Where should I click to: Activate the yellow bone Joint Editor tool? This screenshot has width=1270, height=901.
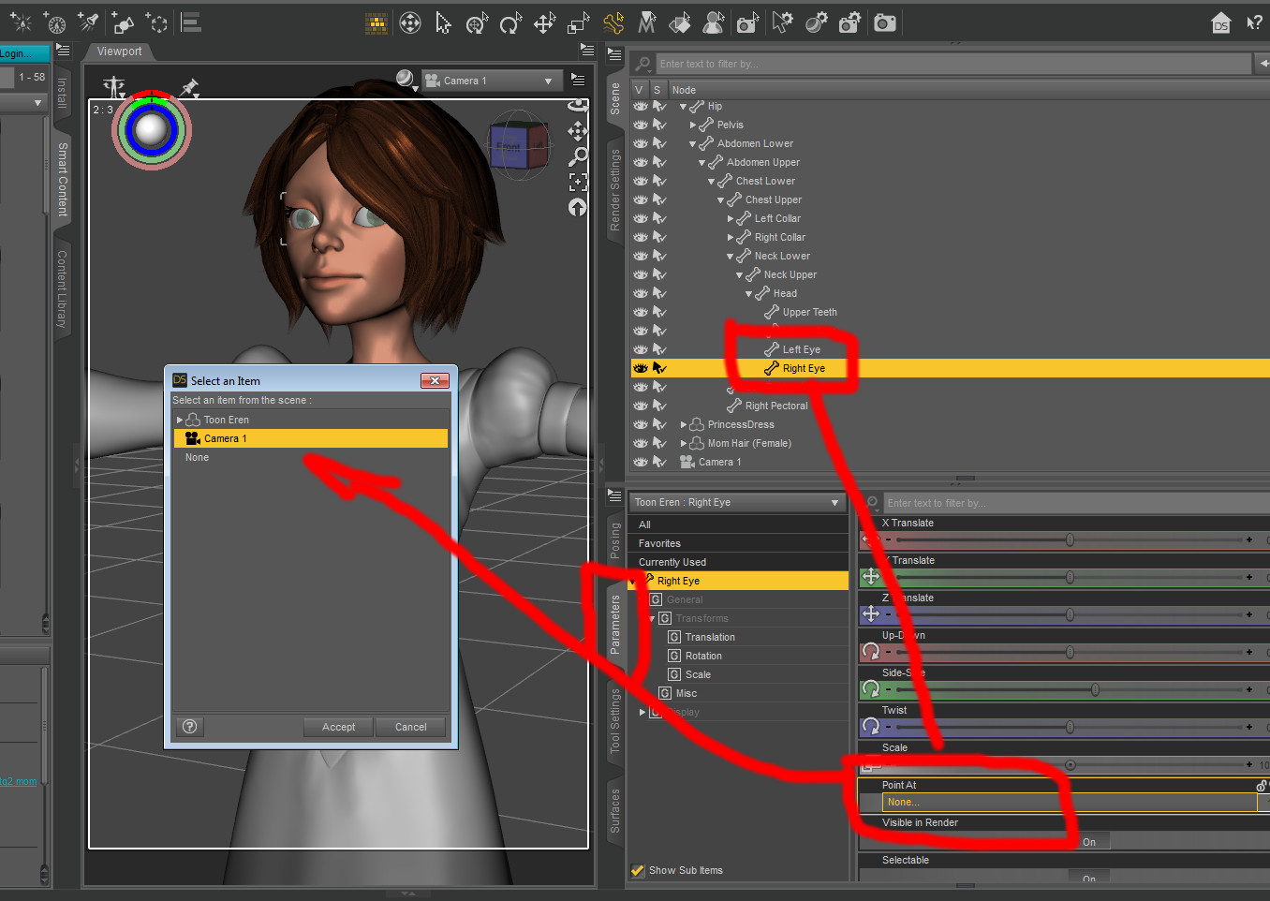(x=613, y=23)
